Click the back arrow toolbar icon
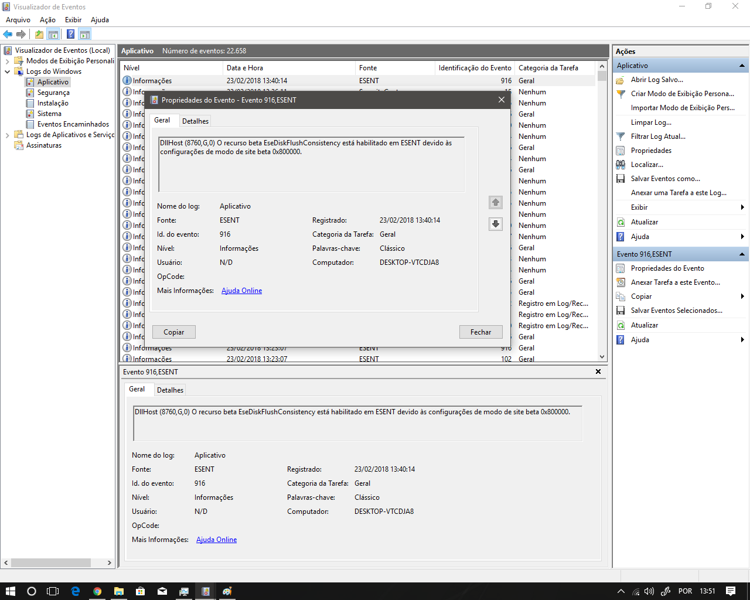Viewport: 750px width, 600px height. pyautogui.click(x=8, y=34)
